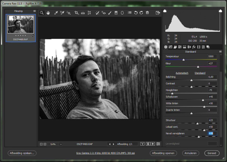Toggle highlight clipping warning in histogram

[x=220, y=11]
